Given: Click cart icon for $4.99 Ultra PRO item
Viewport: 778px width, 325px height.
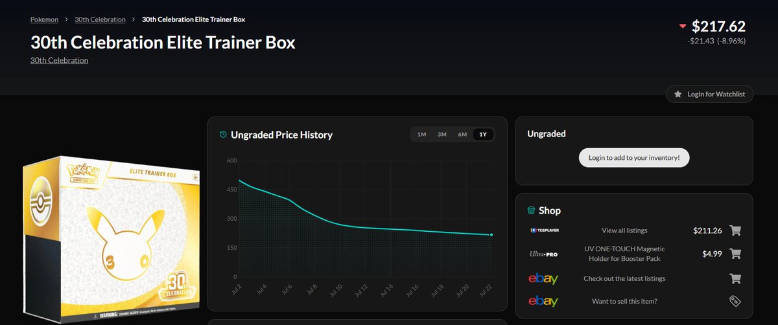Looking at the screenshot, I should click(735, 254).
